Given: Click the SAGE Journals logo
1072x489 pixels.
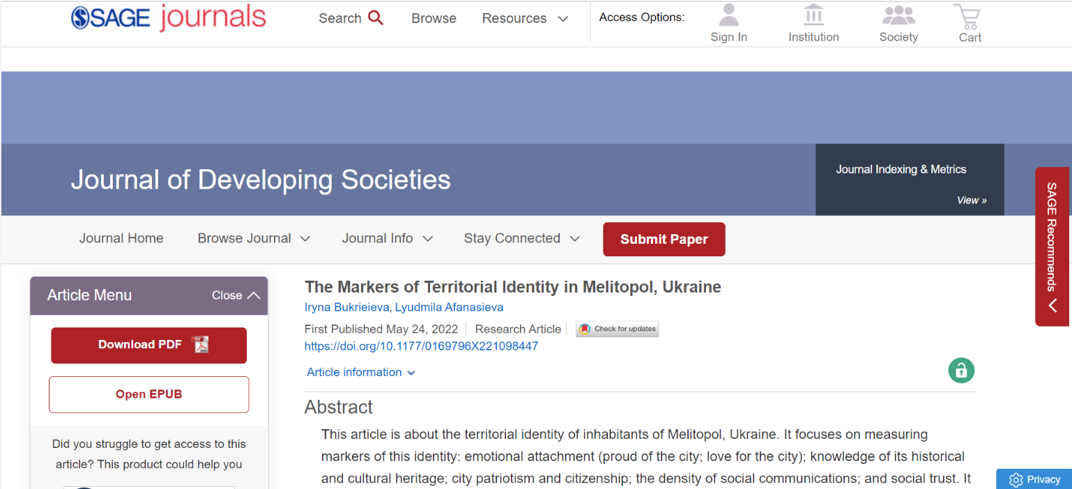Looking at the screenshot, I should pyautogui.click(x=169, y=18).
